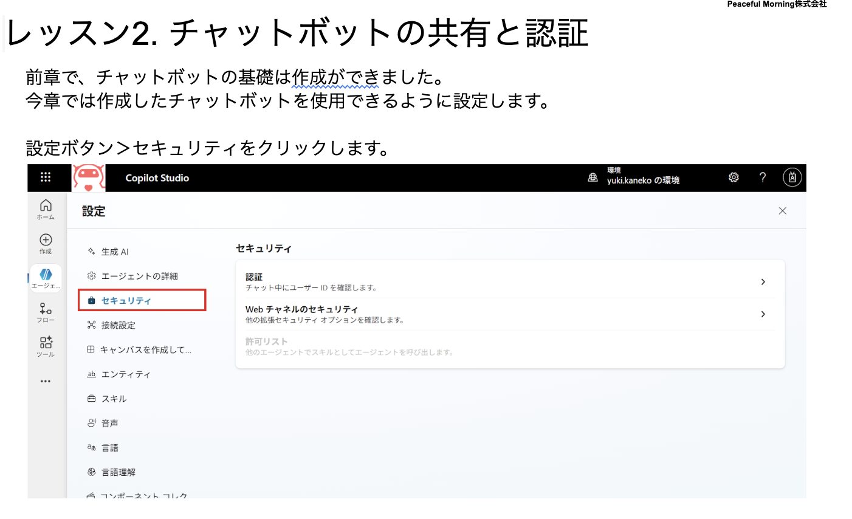Click yuki.kaneko の環境 environment selector
This screenshot has width=852, height=519.
coord(642,180)
